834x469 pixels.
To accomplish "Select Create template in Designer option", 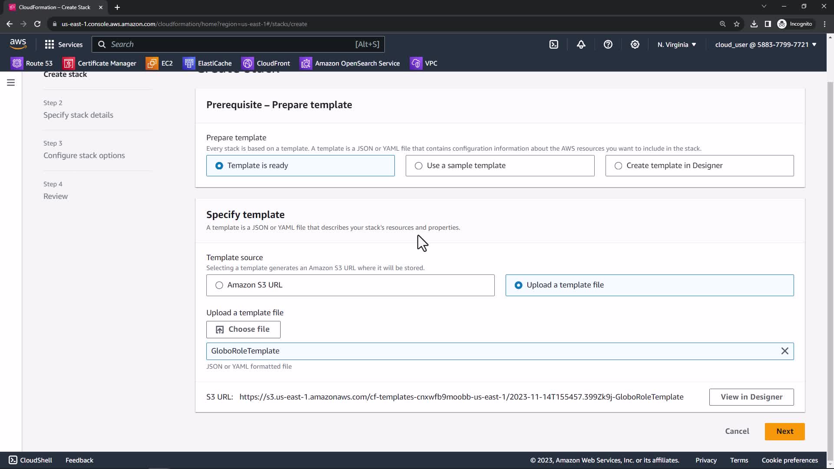I will [x=699, y=165].
